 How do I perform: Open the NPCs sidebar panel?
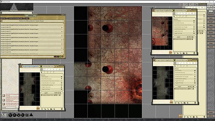(x=211, y=36)
